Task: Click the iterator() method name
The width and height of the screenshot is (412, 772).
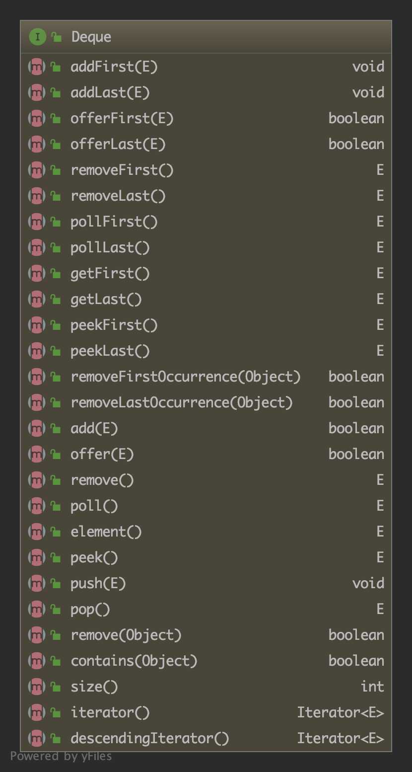Action: coord(110,712)
